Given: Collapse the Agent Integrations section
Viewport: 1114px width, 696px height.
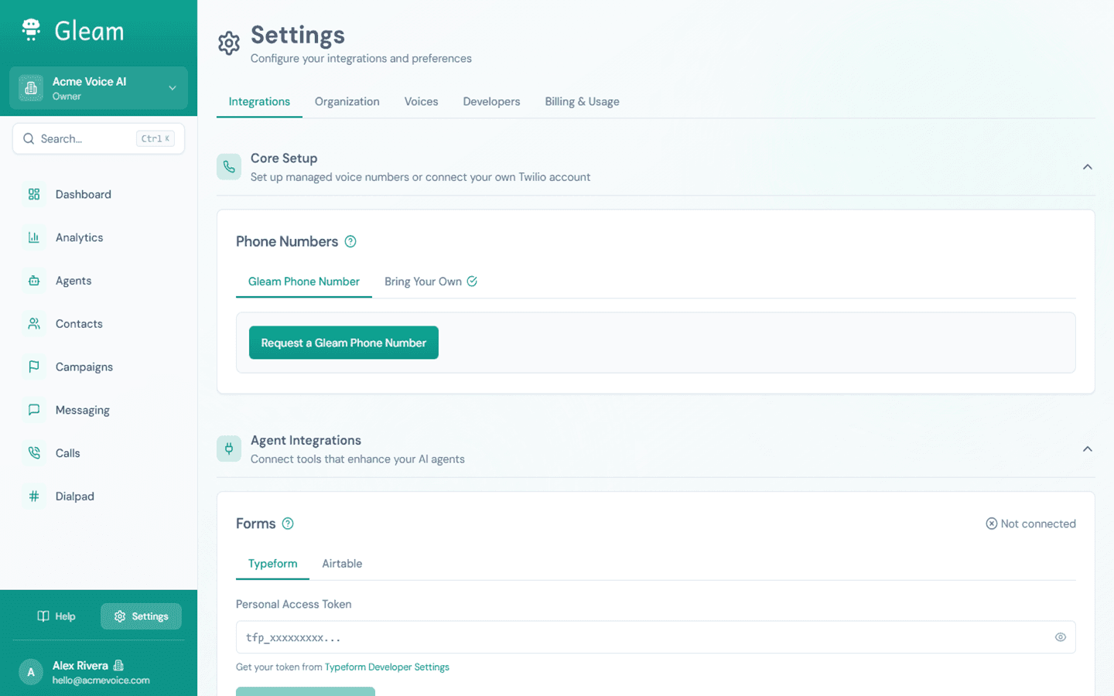Looking at the screenshot, I should pyautogui.click(x=1087, y=449).
